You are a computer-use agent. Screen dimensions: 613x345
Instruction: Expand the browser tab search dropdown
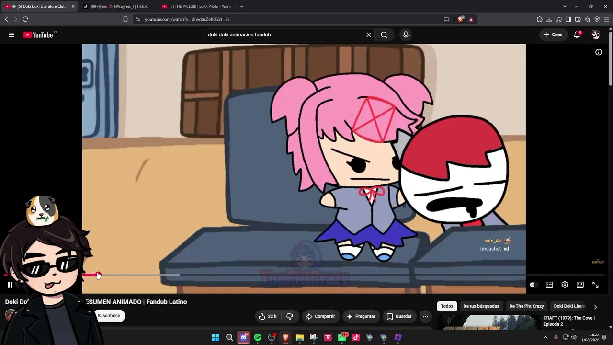tap(565, 6)
